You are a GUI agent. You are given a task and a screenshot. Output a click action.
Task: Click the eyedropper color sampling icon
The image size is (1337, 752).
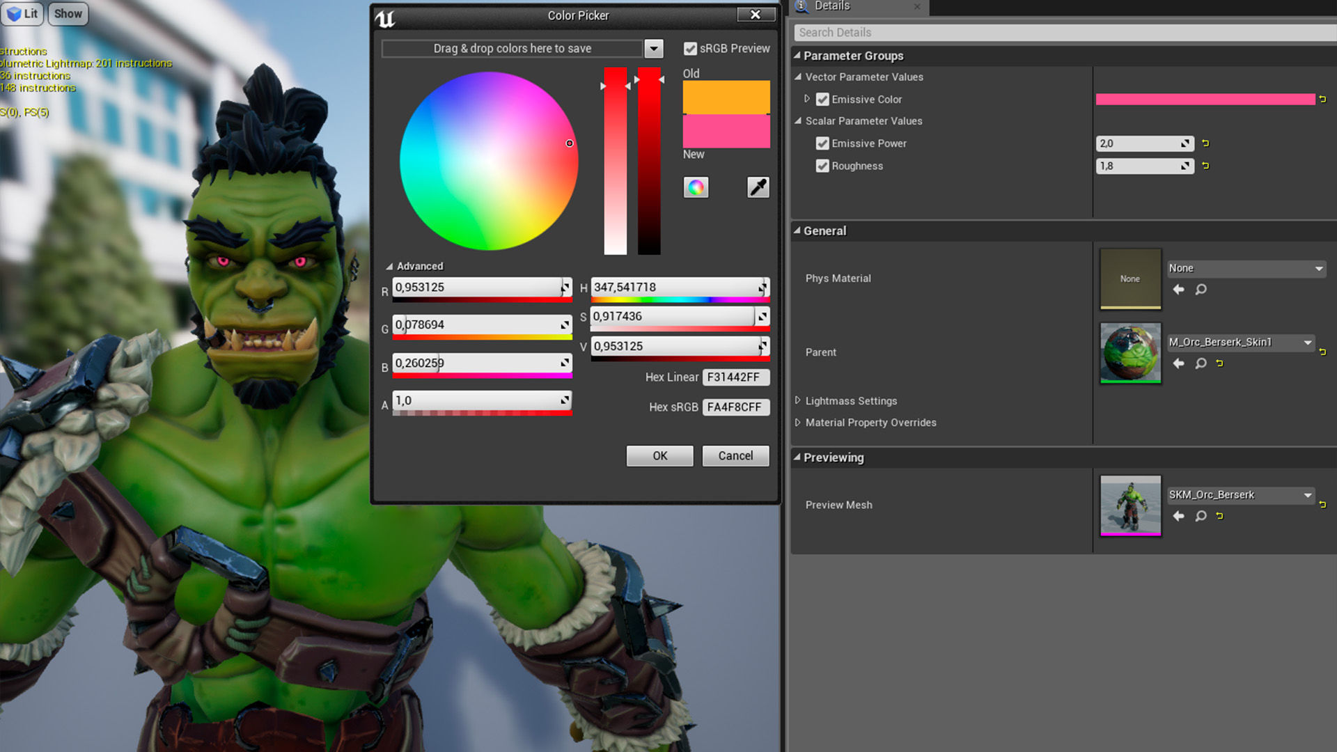[758, 187]
